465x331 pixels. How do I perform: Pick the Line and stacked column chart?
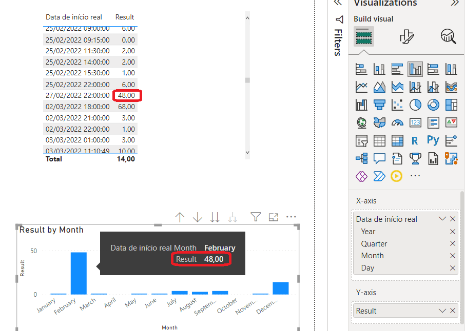click(x=415, y=87)
